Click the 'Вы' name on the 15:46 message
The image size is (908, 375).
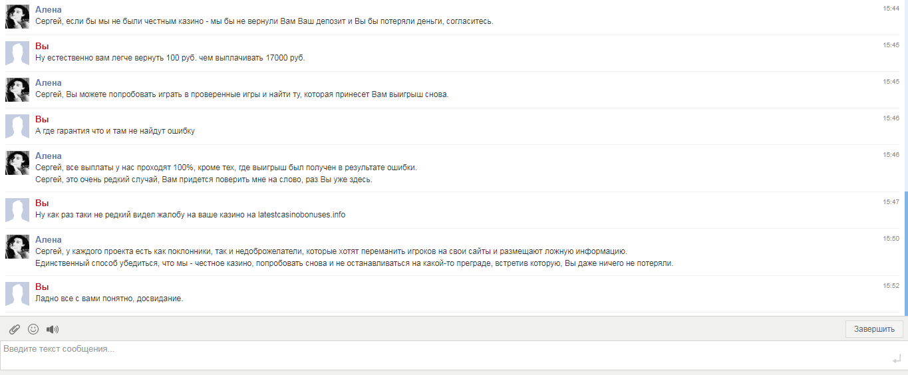click(x=42, y=119)
